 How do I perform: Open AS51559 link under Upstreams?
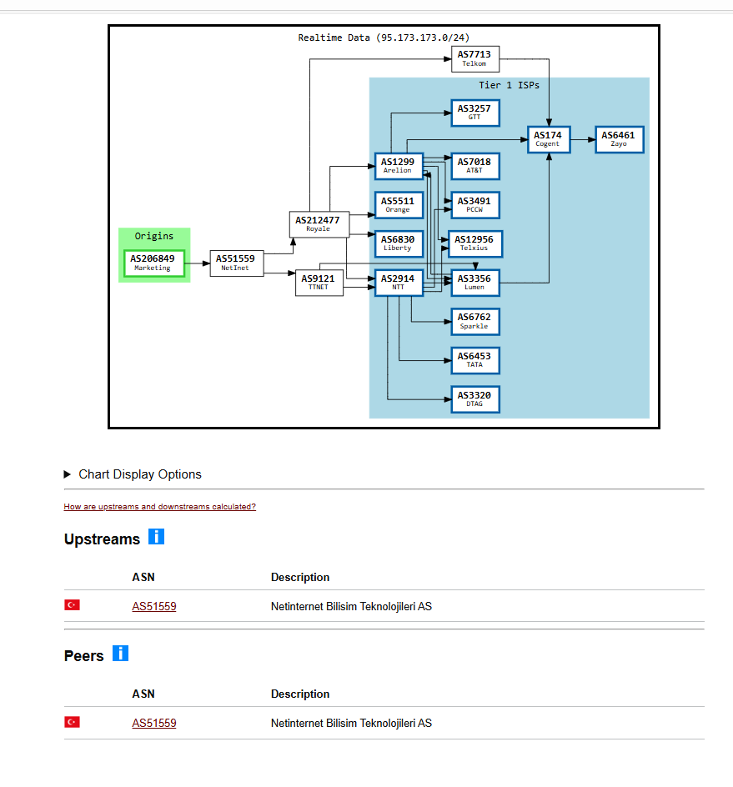coord(154,606)
